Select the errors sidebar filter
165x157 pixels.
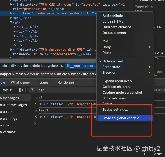[6, 111]
